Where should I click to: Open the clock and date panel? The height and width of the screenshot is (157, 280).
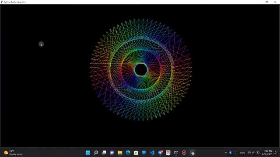click(267, 153)
